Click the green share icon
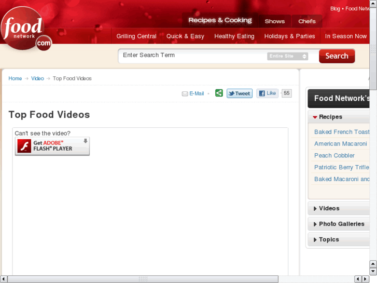Image resolution: width=377 pixels, height=283 pixels. point(219,93)
